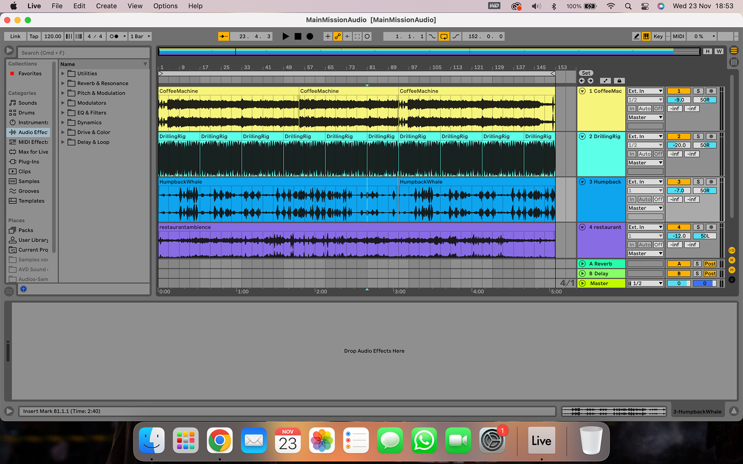This screenshot has height=464, width=743.
Task: Click the 120.00 tempo field
Action: 53,36
